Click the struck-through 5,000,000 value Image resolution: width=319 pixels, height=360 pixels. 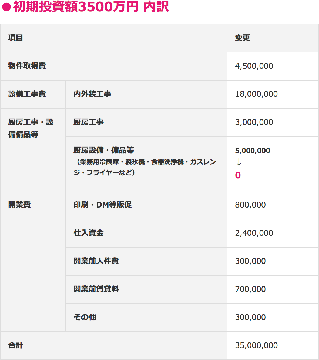[x=253, y=151]
